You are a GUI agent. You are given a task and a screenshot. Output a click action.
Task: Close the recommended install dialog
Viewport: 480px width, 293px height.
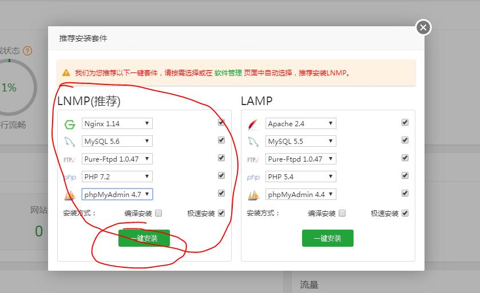point(423,27)
